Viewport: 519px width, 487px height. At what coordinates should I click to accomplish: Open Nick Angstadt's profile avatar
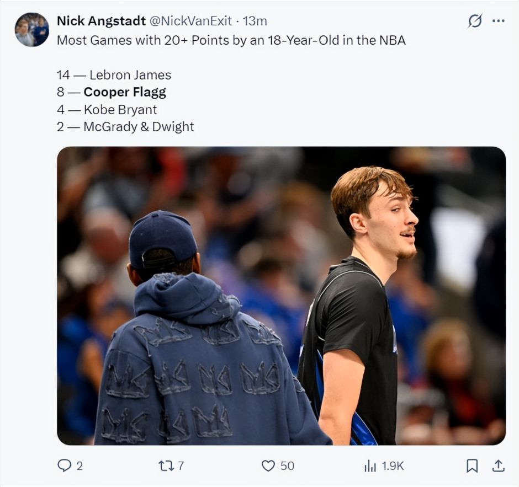tap(31, 30)
